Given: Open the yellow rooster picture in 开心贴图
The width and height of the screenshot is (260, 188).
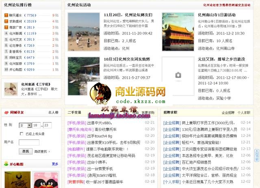Looking at the screenshot, I should 17,180.
